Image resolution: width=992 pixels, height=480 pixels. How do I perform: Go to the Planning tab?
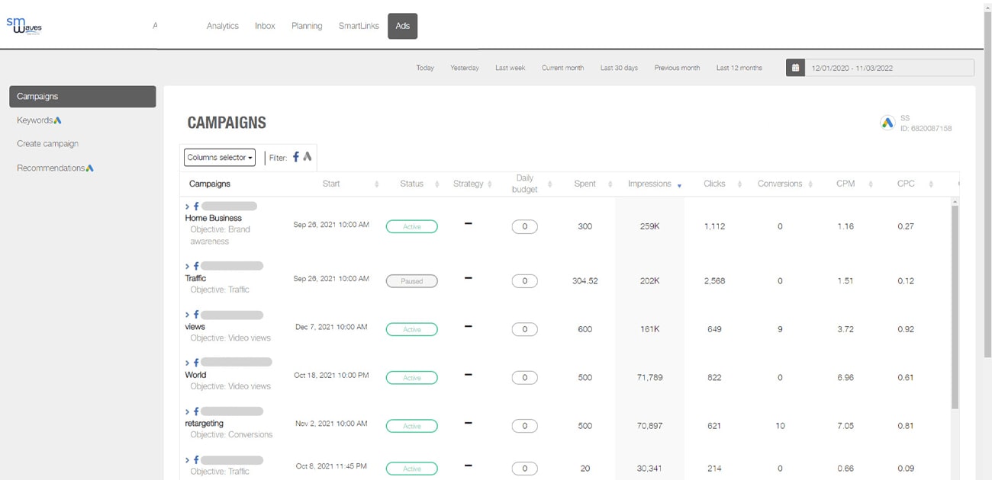(307, 26)
